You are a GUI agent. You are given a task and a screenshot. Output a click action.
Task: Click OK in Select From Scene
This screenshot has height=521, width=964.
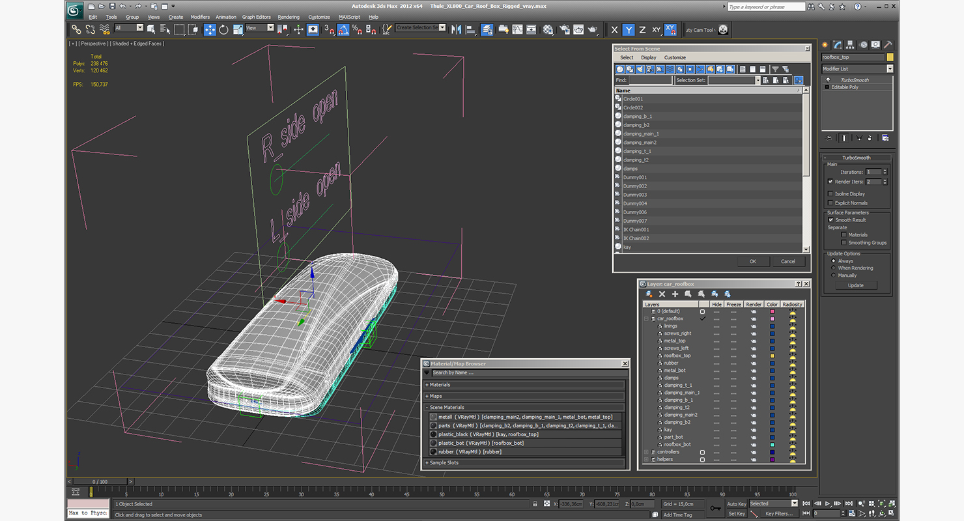click(x=752, y=261)
